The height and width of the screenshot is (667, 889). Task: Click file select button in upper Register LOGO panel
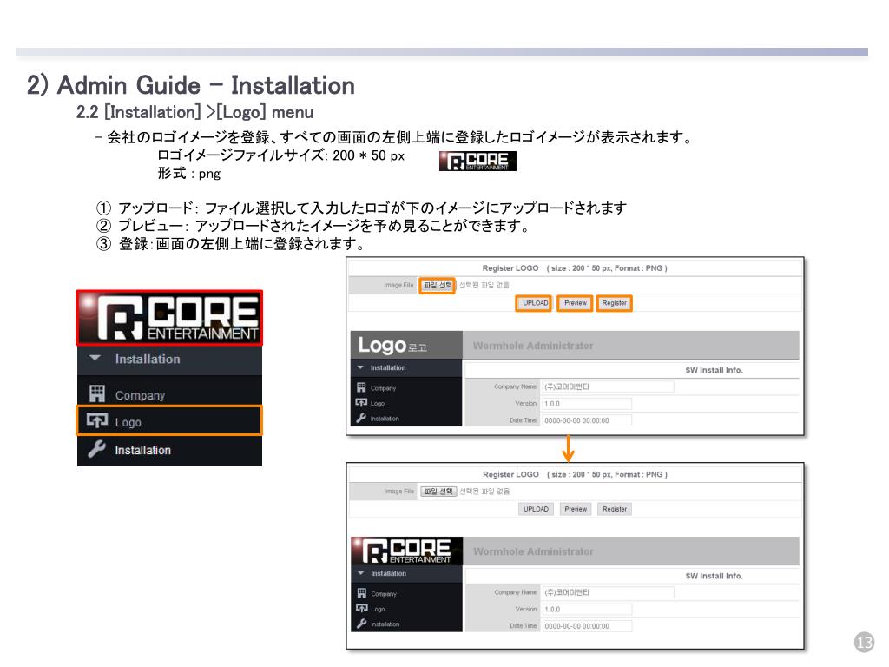pyautogui.click(x=438, y=285)
